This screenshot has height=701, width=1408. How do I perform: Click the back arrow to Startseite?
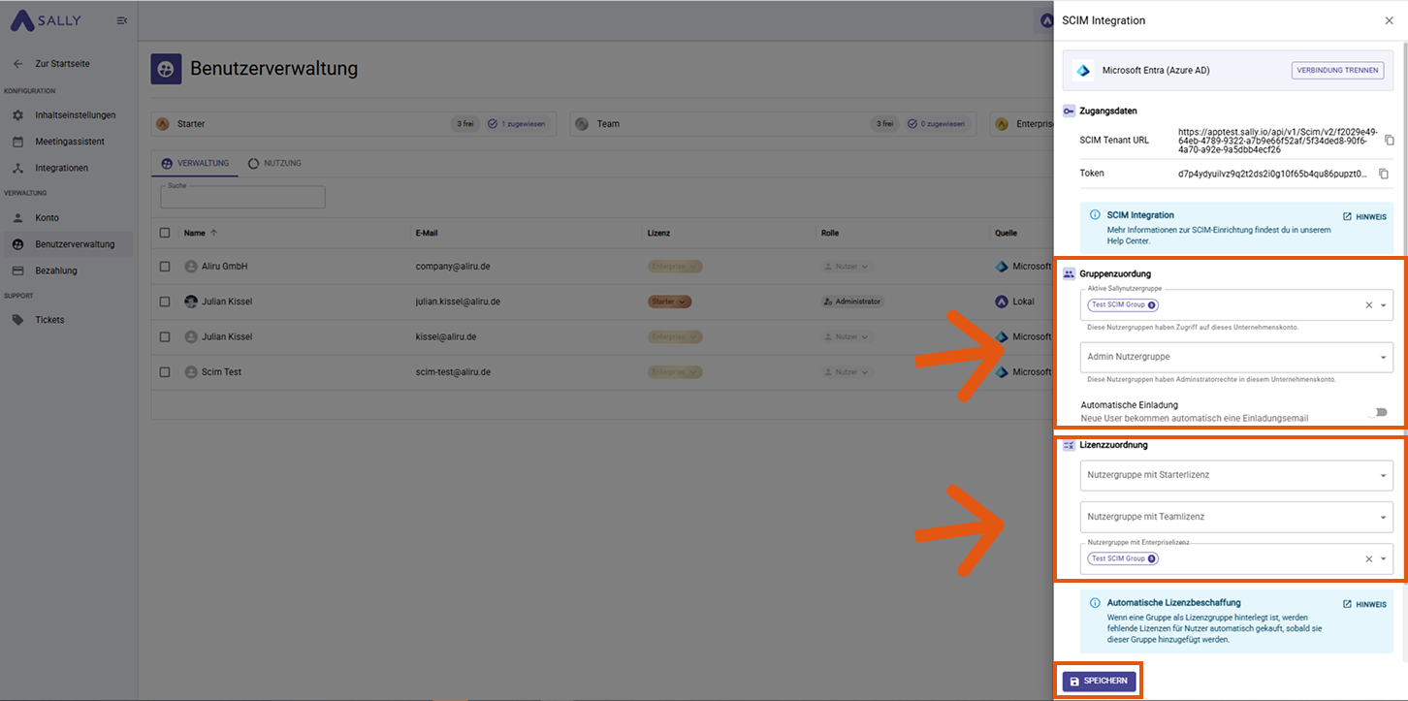point(17,64)
